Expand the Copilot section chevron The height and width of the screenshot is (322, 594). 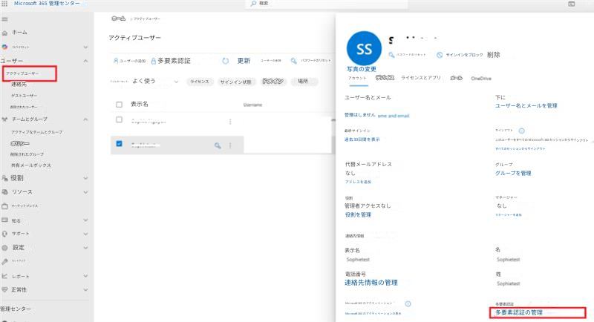click(85, 47)
